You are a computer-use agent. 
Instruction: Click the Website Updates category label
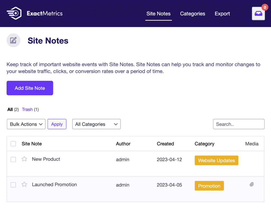(x=216, y=160)
